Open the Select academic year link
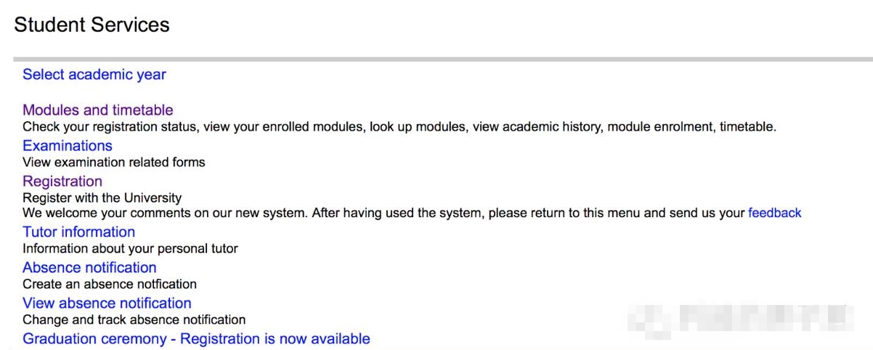The image size is (873, 350). click(x=94, y=75)
